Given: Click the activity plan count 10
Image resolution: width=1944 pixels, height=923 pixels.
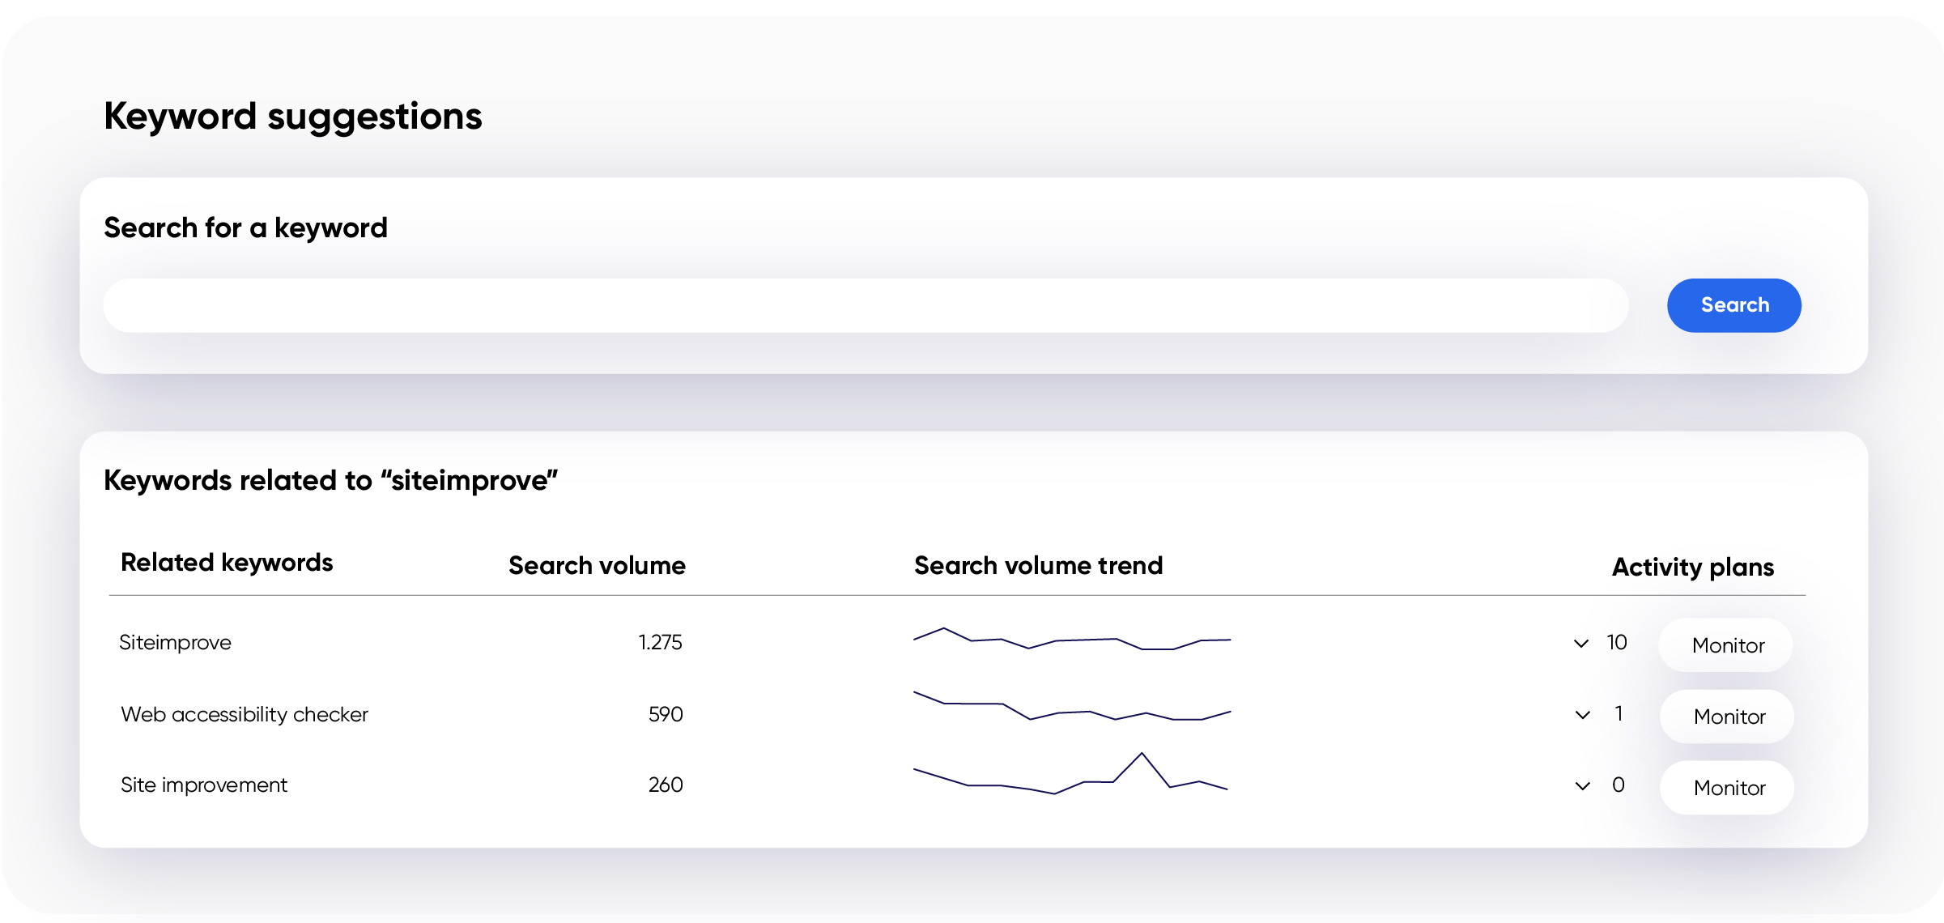Looking at the screenshot, I should point(1616,643).
